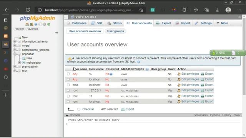The height and width of the screenshot is (138, 246).
Task: Open phpMyAdmin documentation blue help icon
Action: [36, 24]
